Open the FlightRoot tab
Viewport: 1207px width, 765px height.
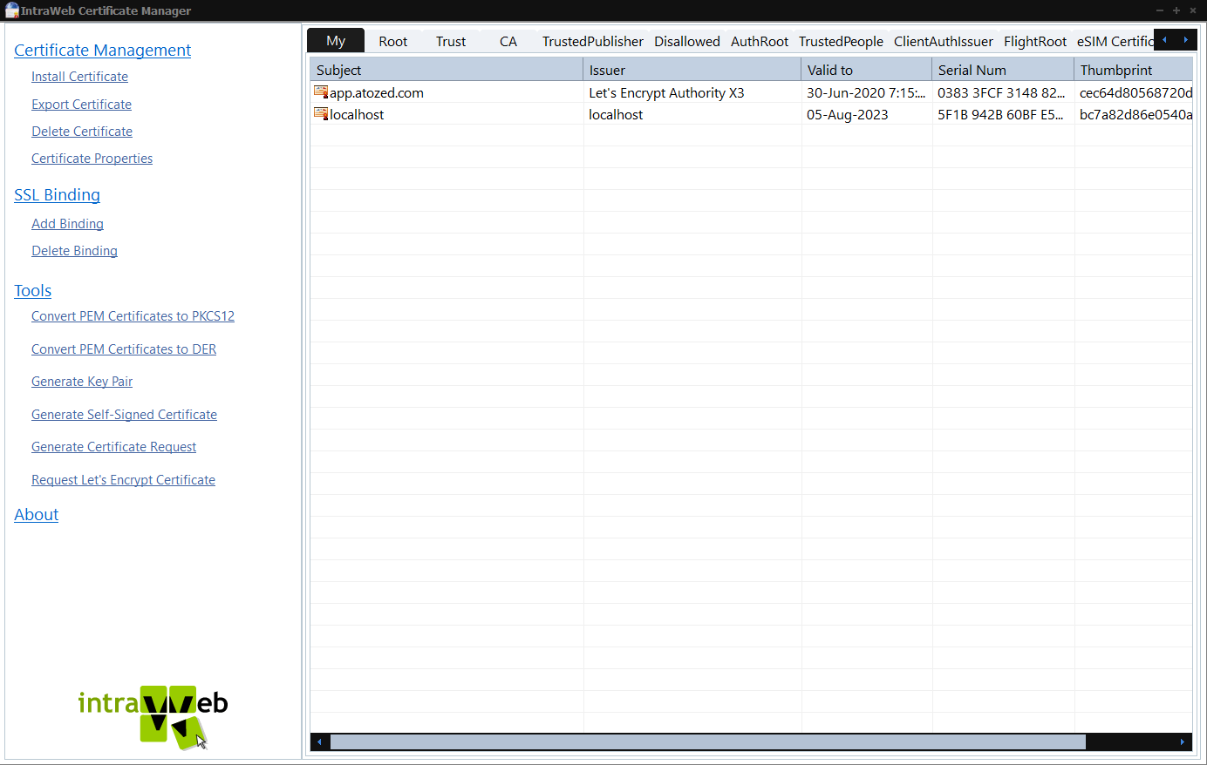click(x=1035, y=41)
